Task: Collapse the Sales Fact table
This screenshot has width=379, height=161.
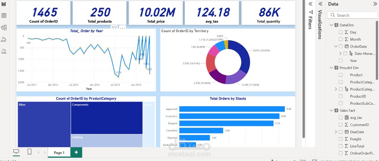Action: (331, 111)
